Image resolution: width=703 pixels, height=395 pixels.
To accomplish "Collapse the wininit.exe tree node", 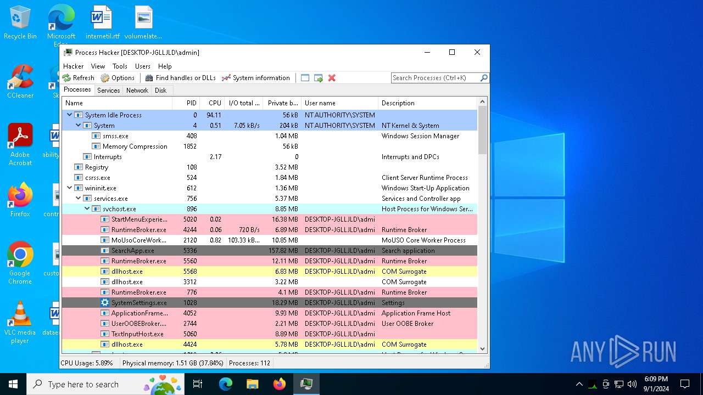I will [x=70, y=188].
